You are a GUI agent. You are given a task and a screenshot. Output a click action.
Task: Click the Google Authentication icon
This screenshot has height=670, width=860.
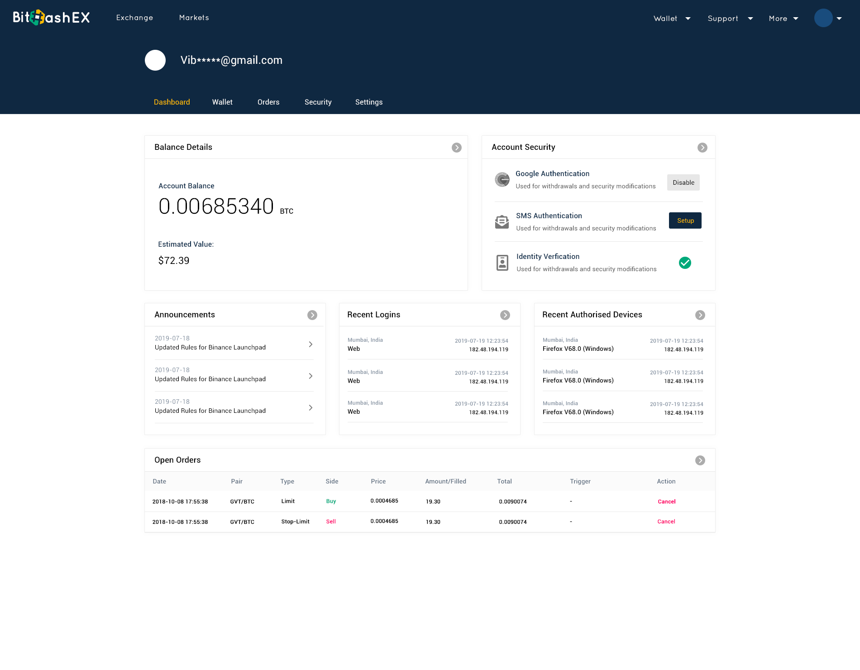pyautogui.click(x=502, y=180)
